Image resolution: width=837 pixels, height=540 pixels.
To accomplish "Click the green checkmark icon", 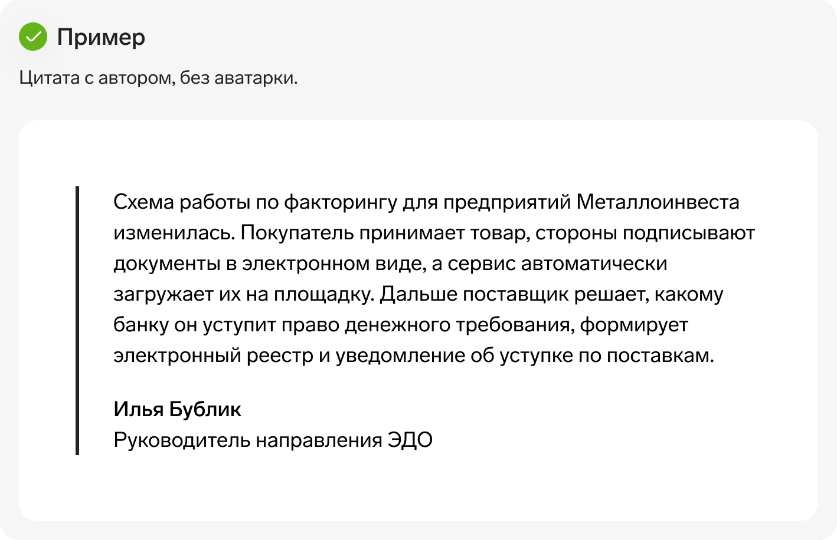I will point(33,37).
